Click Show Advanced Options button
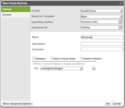125x108 pixels. point(17,104)
